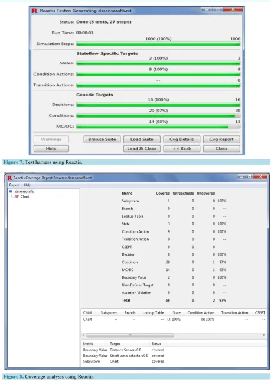This screenshot has width=271, height=384.
Task: Click the Reactis R icon in Tester title bar
Action: tap(34, 11)
